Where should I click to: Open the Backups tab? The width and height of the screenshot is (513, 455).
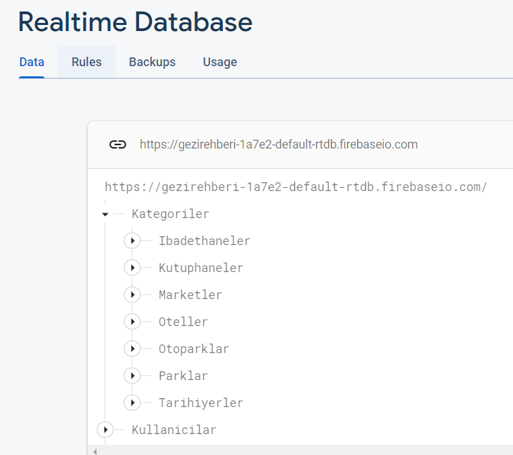pyautogui.click(x=152, y=62)
